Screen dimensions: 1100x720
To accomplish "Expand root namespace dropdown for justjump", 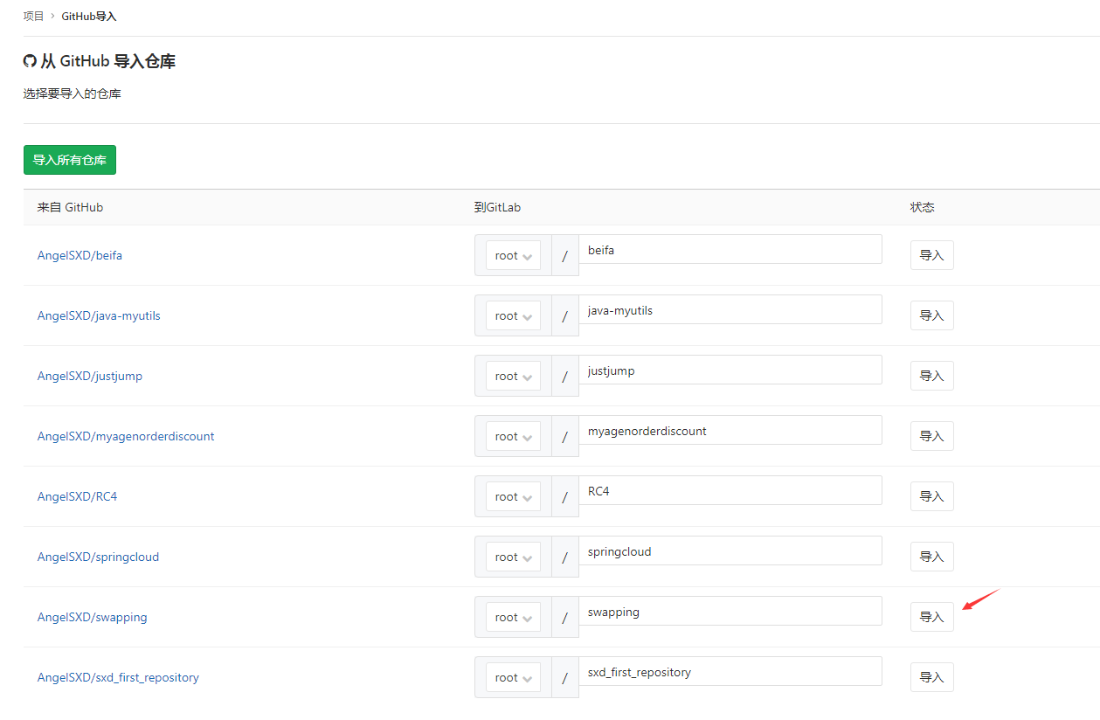I will click(513, 377).
